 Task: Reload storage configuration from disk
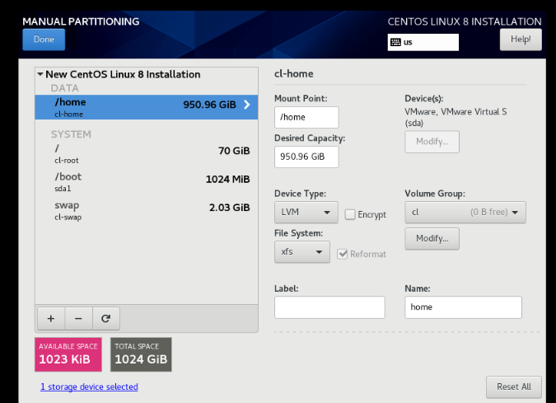105,319
